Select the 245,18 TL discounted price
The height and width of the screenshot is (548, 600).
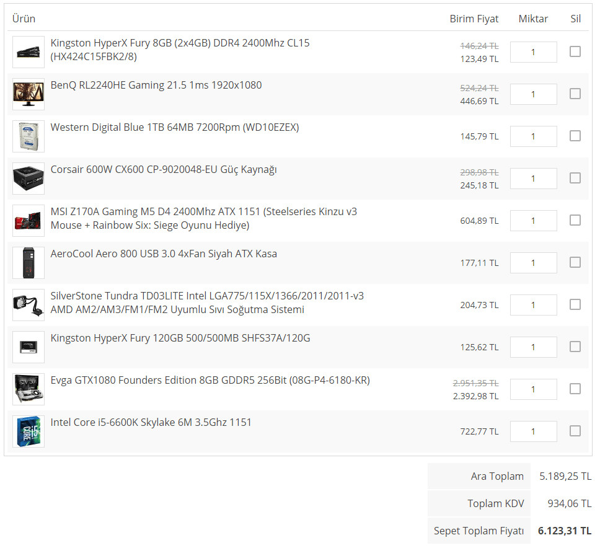pyautogui.click(x=479, y=185)
